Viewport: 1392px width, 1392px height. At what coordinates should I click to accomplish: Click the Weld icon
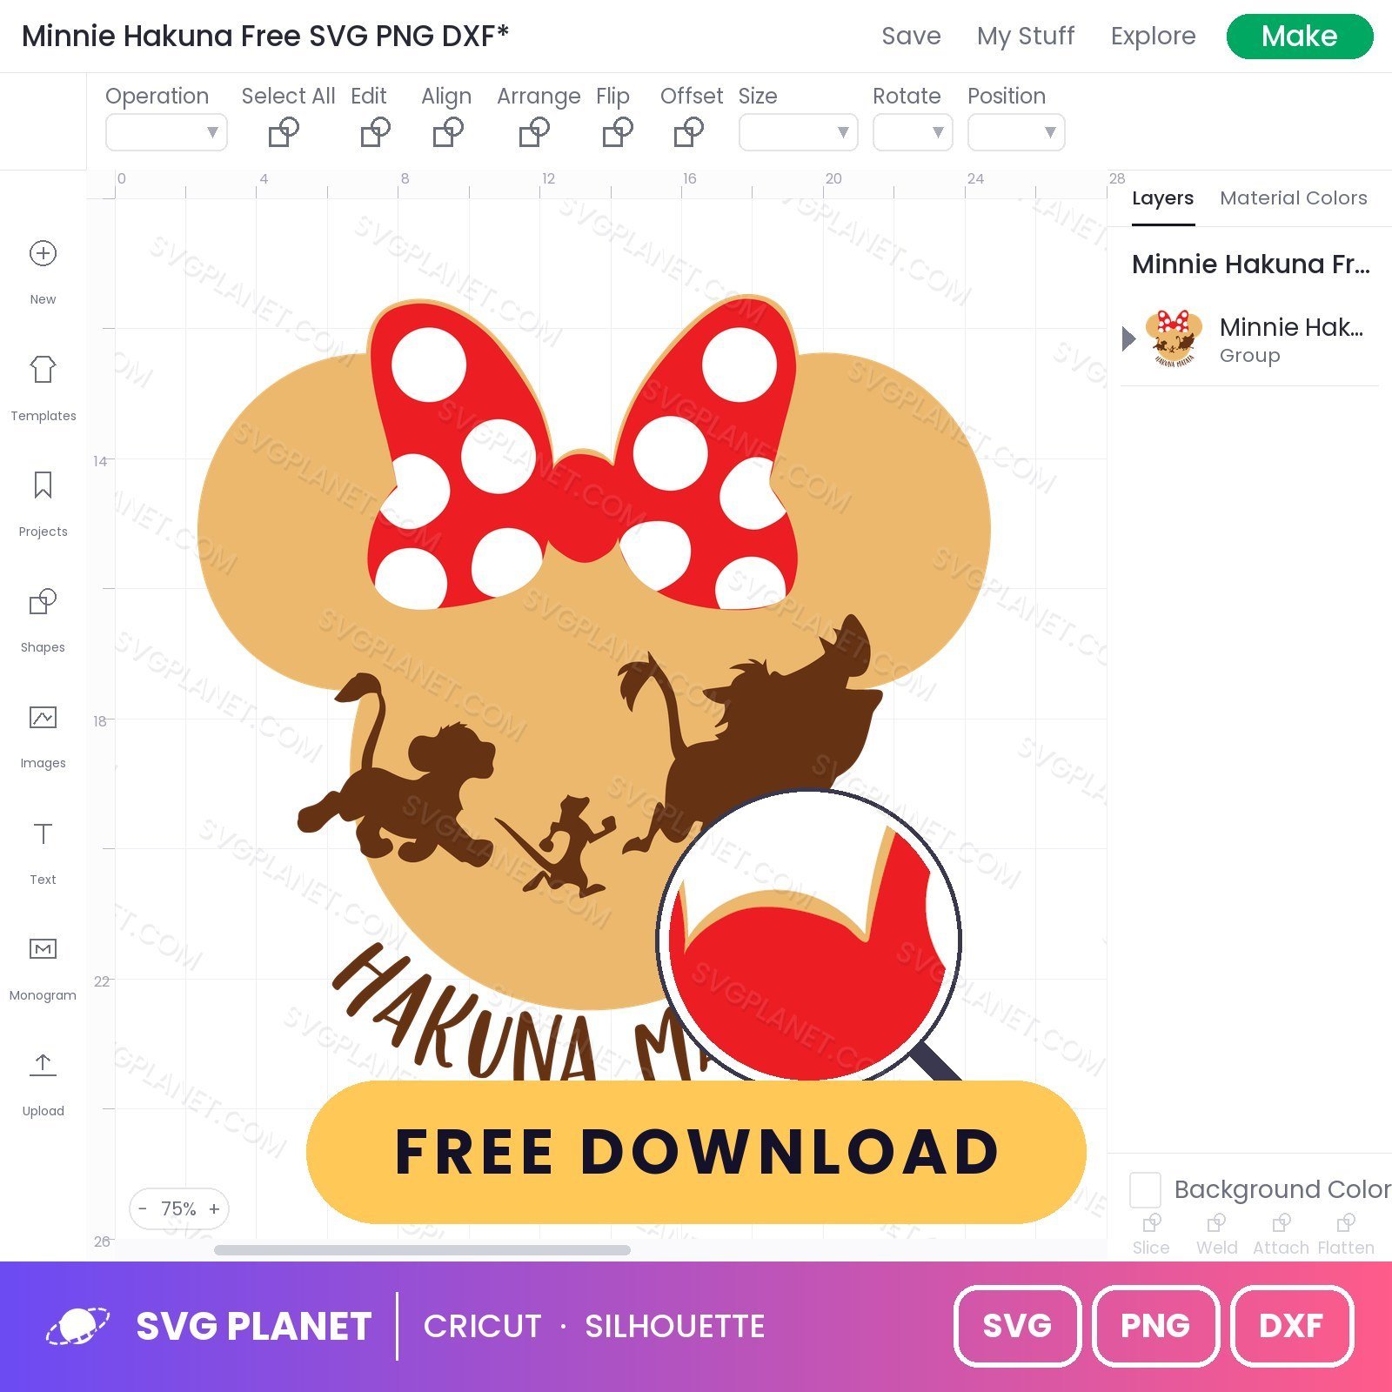coord(1216,1222)
